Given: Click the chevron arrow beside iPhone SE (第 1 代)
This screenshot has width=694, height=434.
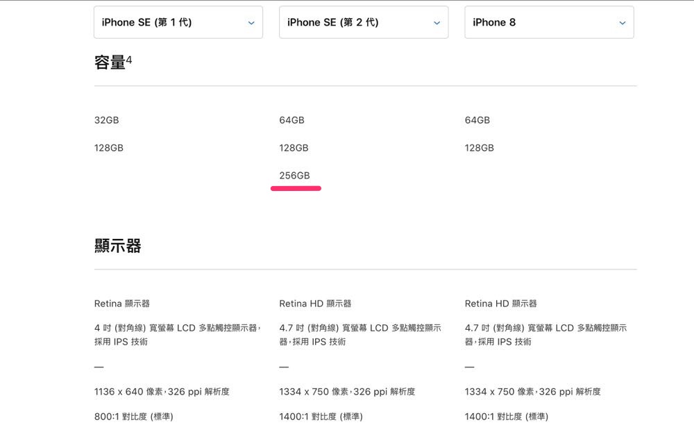Looking at the screenshot, I should point(251,23).
